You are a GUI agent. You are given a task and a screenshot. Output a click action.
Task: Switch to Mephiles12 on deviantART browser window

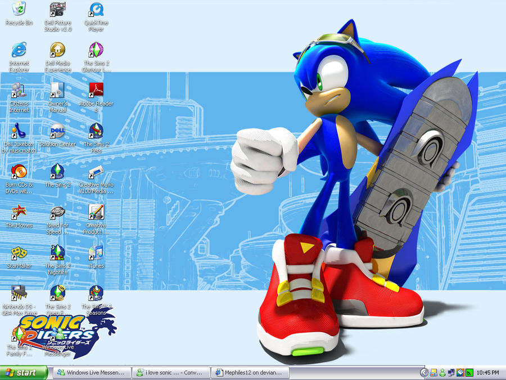(x=250, y=373)
